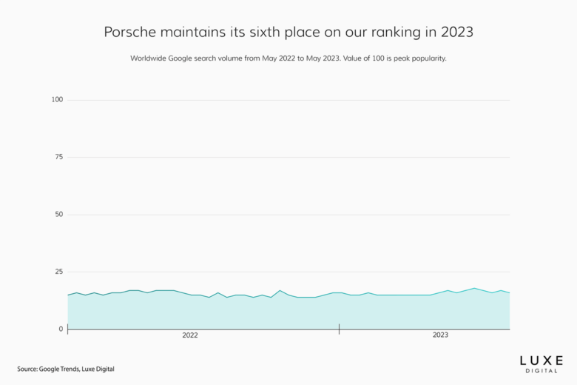
Task: Click the 0 y-axis label
Action: (61, 329)
